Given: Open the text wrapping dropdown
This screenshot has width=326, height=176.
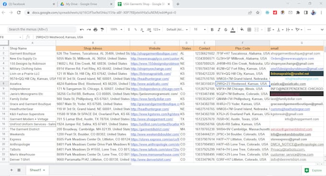Looking at the screenshot, I should [x=290, y=30].
